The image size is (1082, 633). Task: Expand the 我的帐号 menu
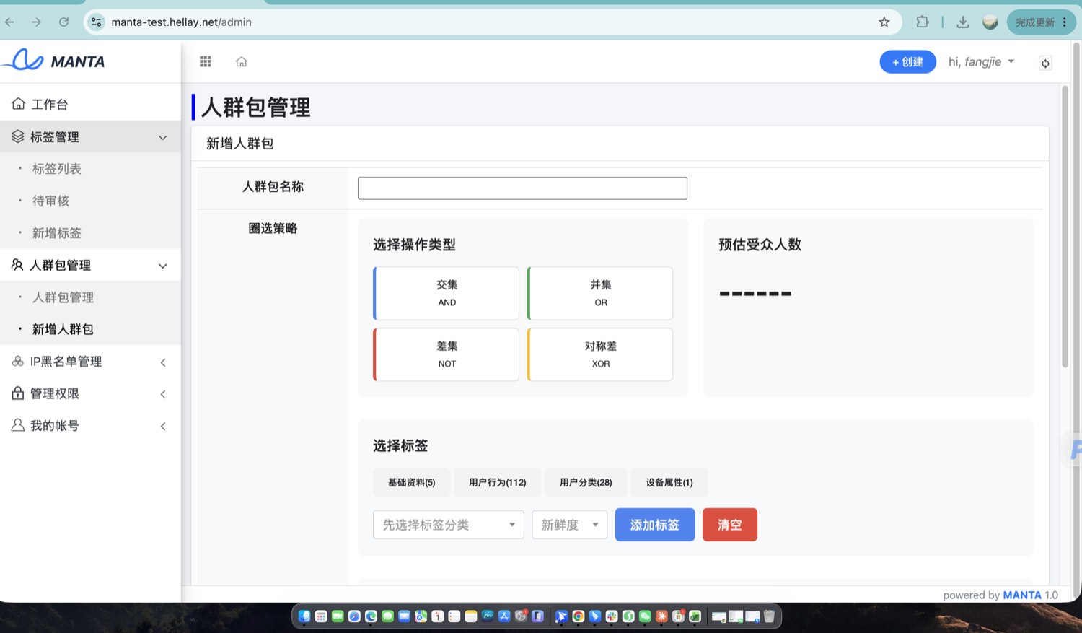tap(90, 426)
